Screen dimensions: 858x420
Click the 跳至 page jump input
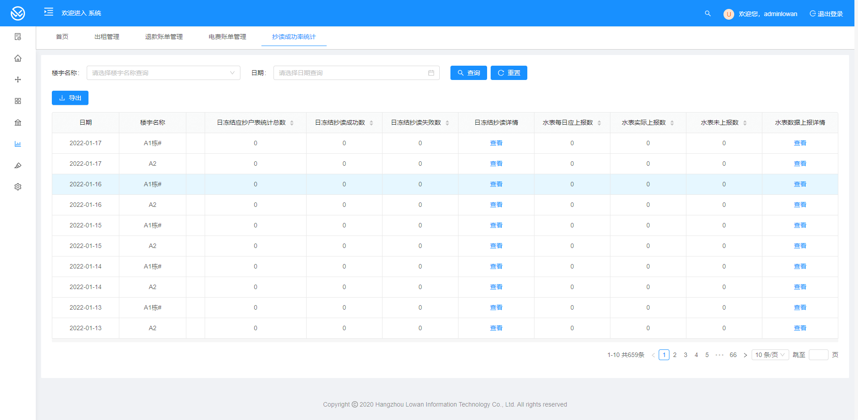pos(819,355)
